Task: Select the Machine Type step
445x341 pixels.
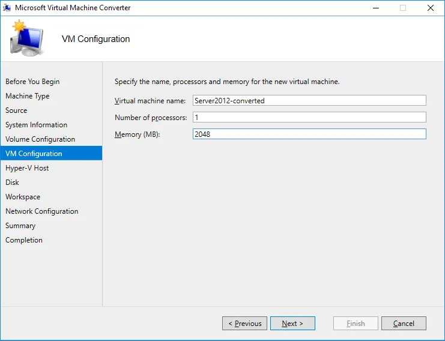Action: pos(28,96)
